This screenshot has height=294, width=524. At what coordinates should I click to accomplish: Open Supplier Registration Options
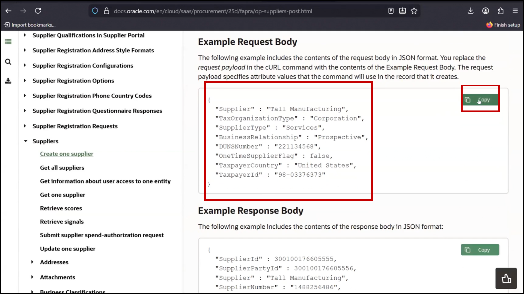point(73,81)
